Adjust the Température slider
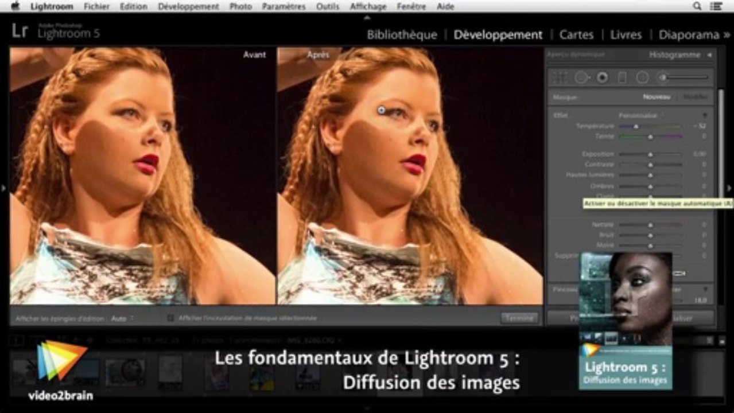Image resolution: width=734 pixels, height=413 pixels. (650, 126)
